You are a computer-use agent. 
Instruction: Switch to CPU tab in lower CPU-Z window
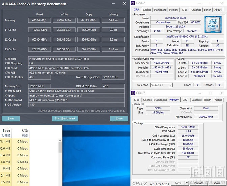tap(136, 100)
